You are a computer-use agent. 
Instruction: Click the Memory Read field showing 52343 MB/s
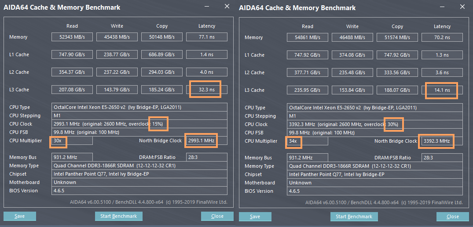[x=72, y=37]
